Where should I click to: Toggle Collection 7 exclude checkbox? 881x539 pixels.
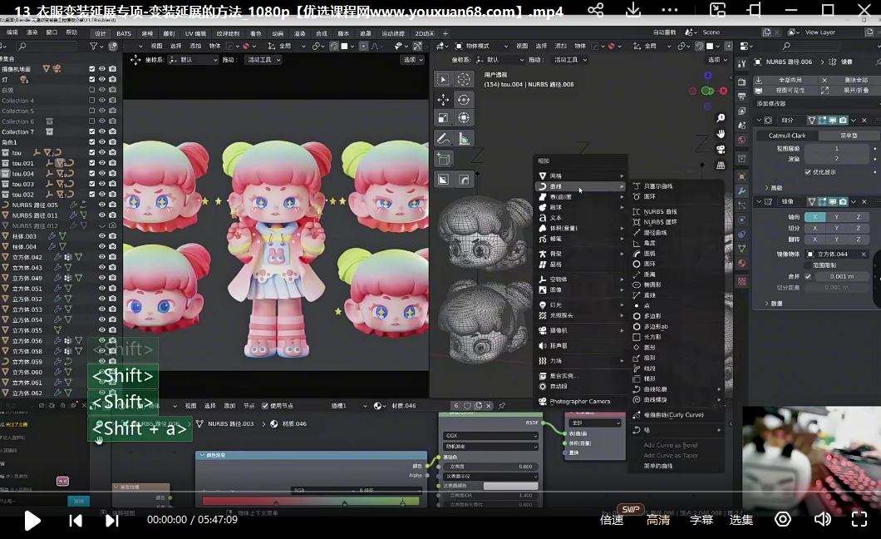coord(91,131)
